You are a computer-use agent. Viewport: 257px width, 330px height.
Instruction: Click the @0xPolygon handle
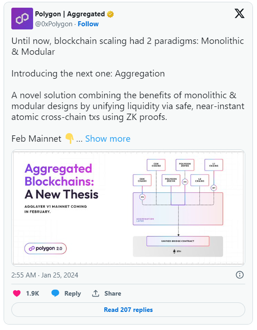(54, 24)
